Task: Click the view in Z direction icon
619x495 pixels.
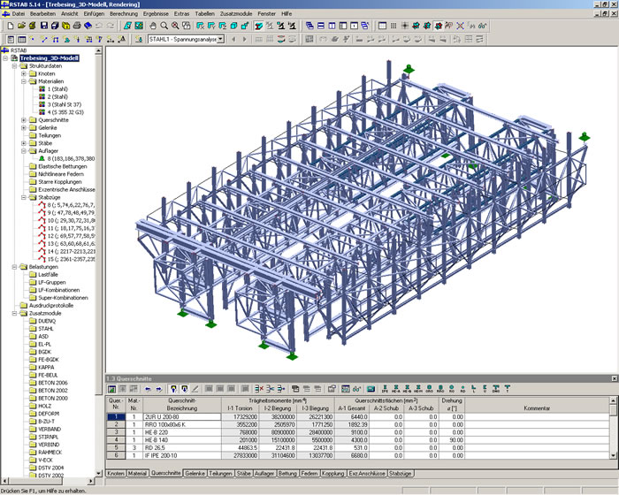Action: pyautogui.click(x=222, y=26)
